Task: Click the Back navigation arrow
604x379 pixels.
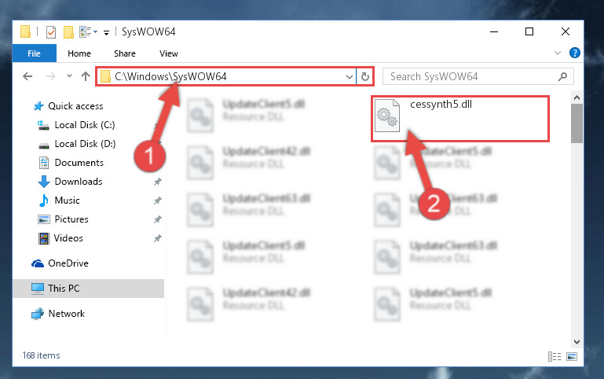Action: click(27, 76)
